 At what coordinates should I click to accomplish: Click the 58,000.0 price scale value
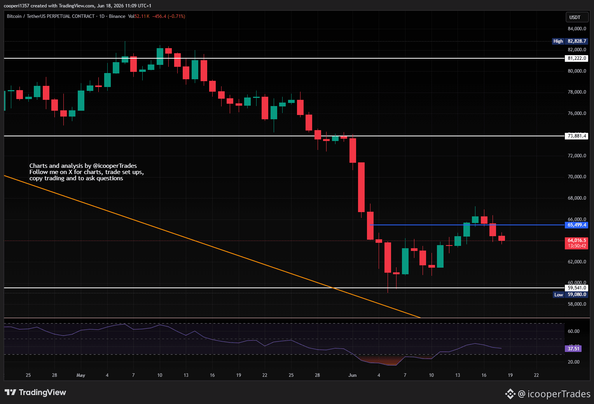[577, 304]
